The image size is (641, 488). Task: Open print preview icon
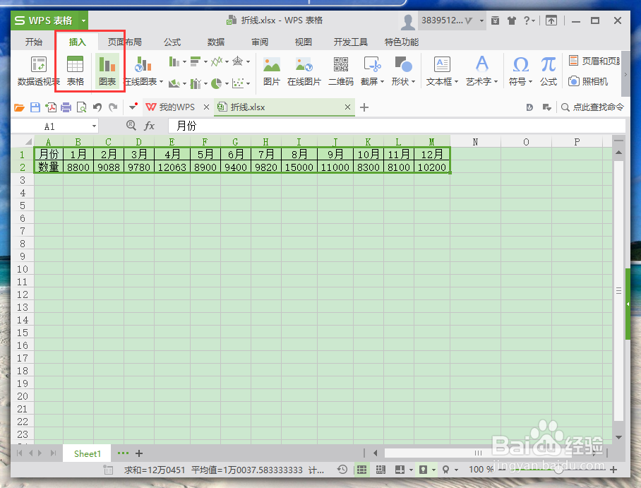81,107
